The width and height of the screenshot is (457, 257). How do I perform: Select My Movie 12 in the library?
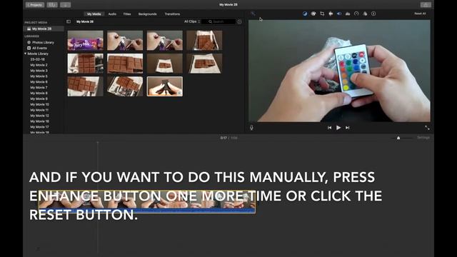tap(40, 116)
